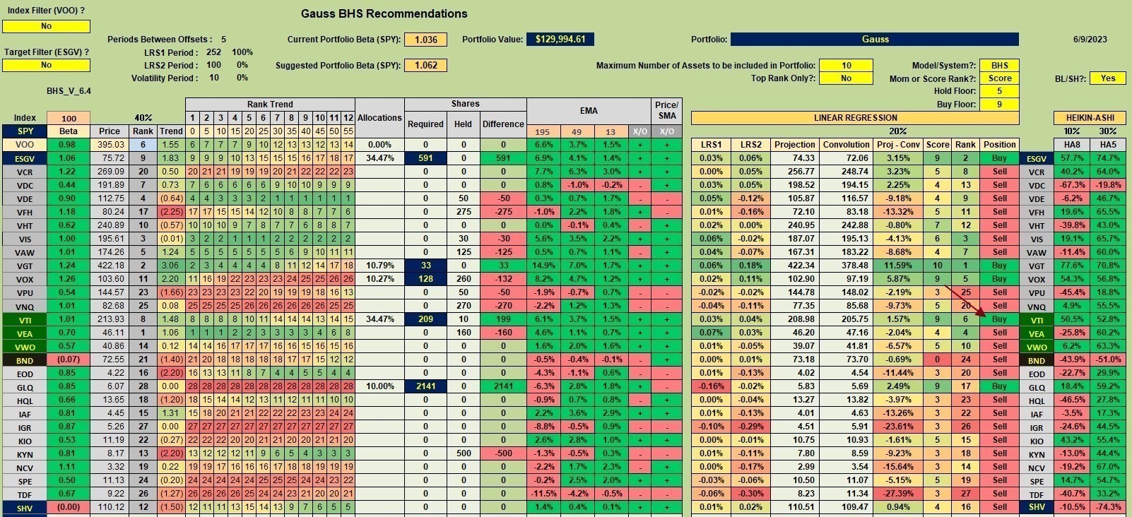Click the Portfolio name cell showing Gauss
Viewport: 1132px width, 517px height.
(x=875, y=40)
